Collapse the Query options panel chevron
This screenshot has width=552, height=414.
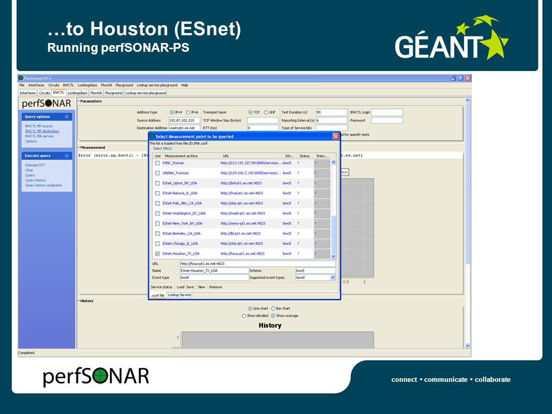point(66,117)
